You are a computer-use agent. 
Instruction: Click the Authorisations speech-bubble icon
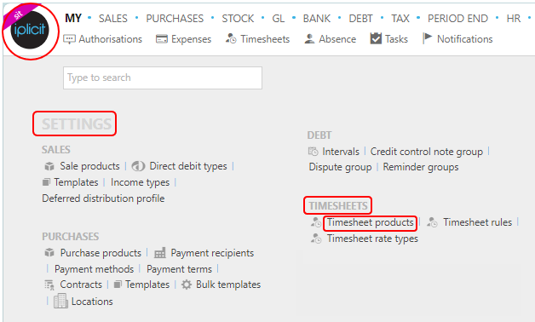click(x=69, y=39)
